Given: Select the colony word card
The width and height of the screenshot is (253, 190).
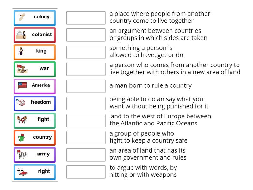Looking at the screenshot, I should 34,17.
